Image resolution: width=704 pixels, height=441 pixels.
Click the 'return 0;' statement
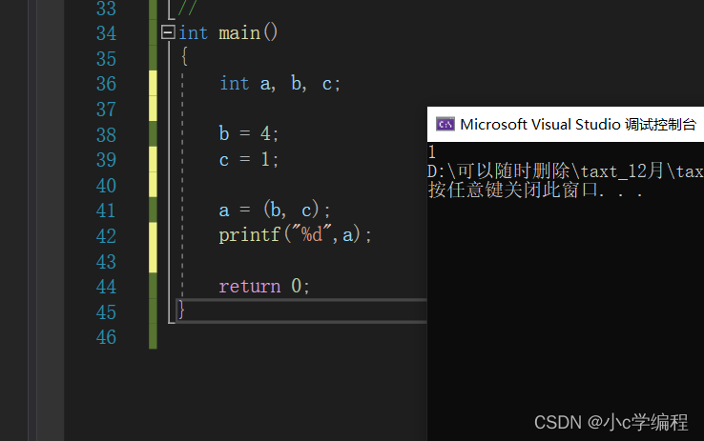pyautogui.click(x=264, y=286)
